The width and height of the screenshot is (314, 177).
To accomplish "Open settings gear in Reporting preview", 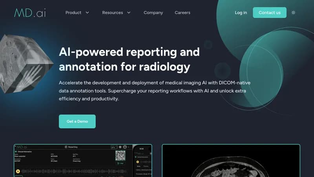I will [x=120, y=147].
